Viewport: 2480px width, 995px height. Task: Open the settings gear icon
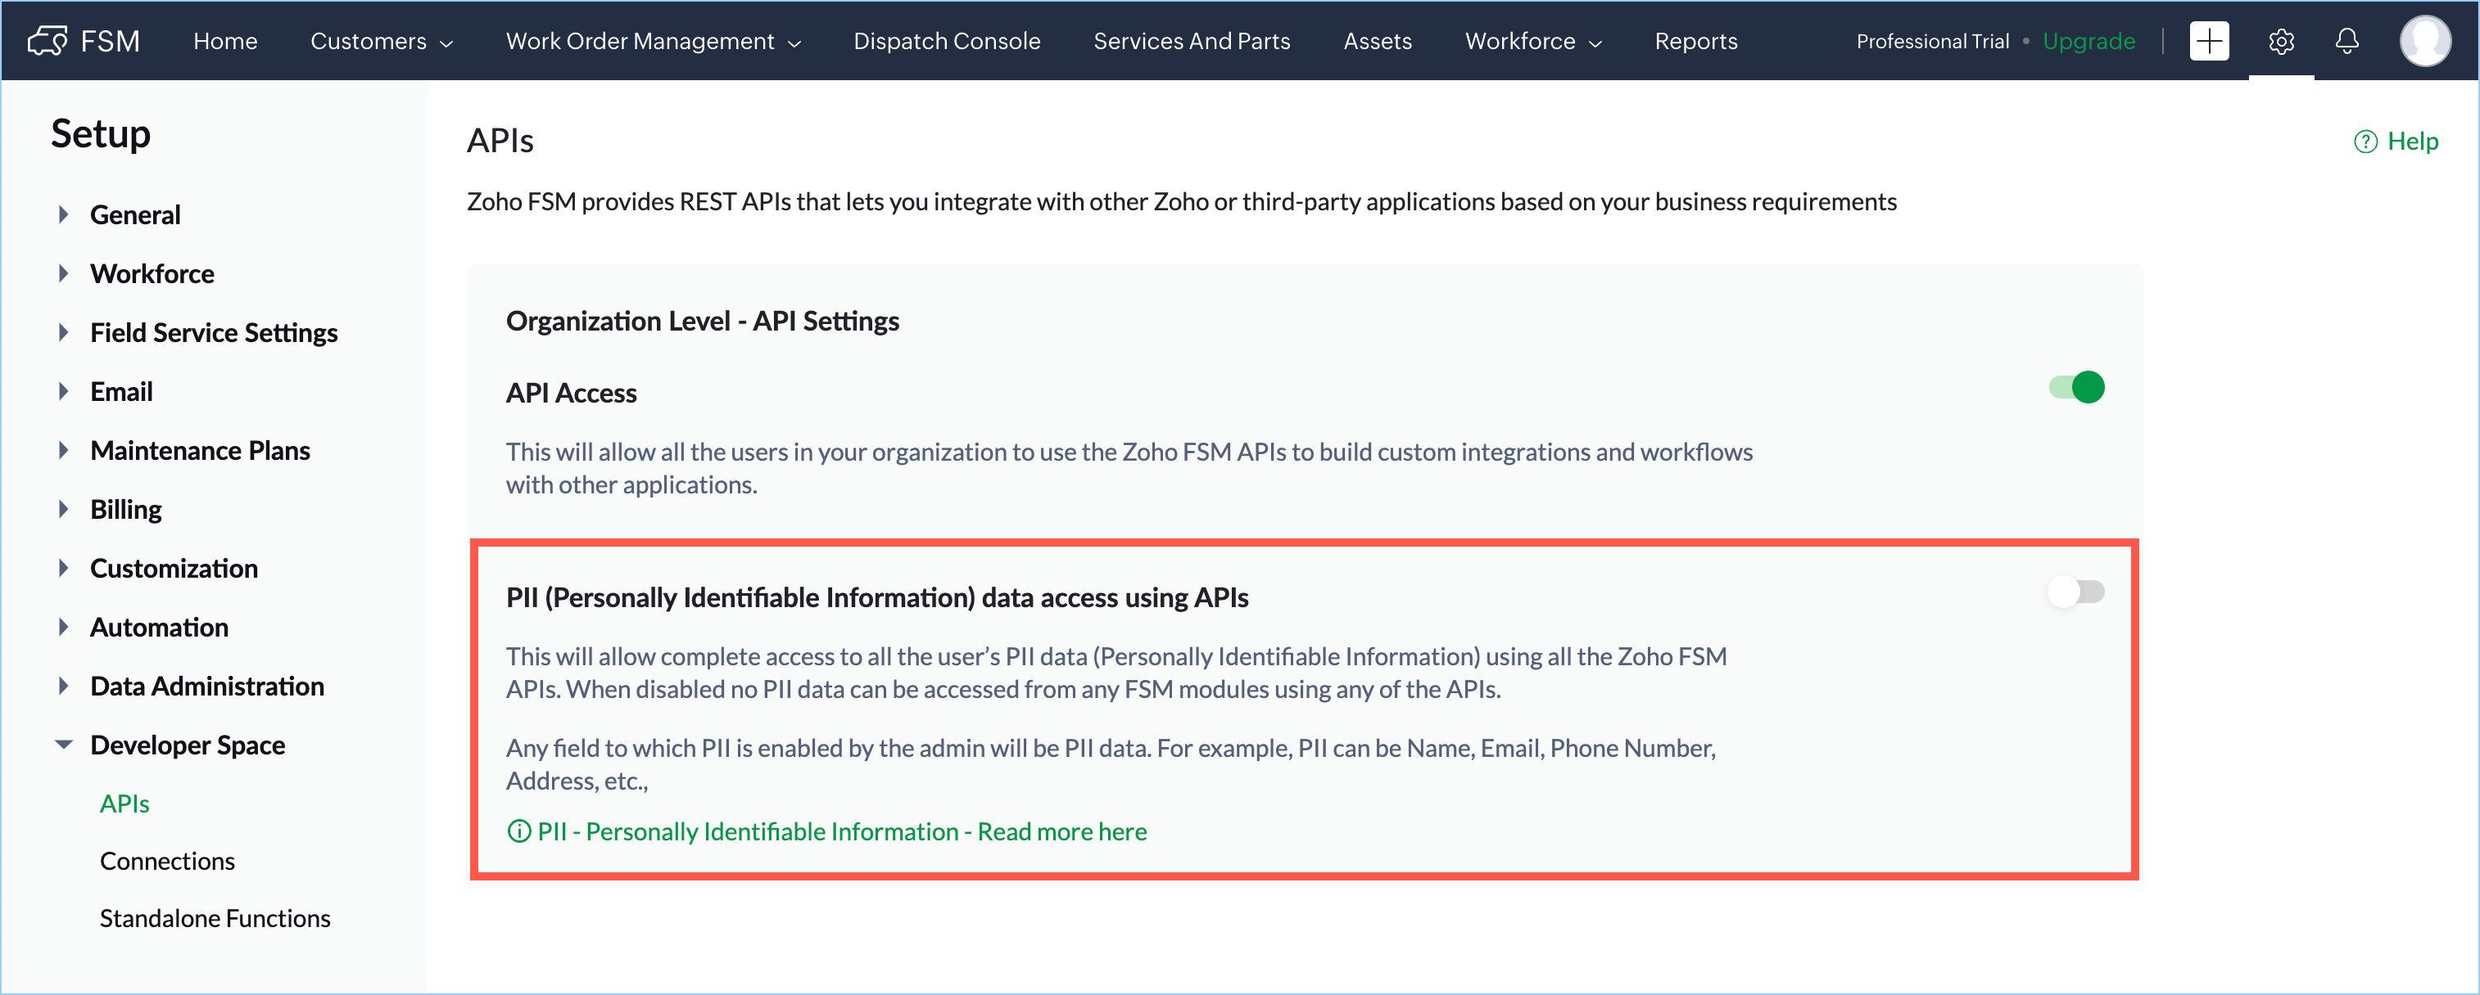pyautogui.click(x=2281, y=40)
